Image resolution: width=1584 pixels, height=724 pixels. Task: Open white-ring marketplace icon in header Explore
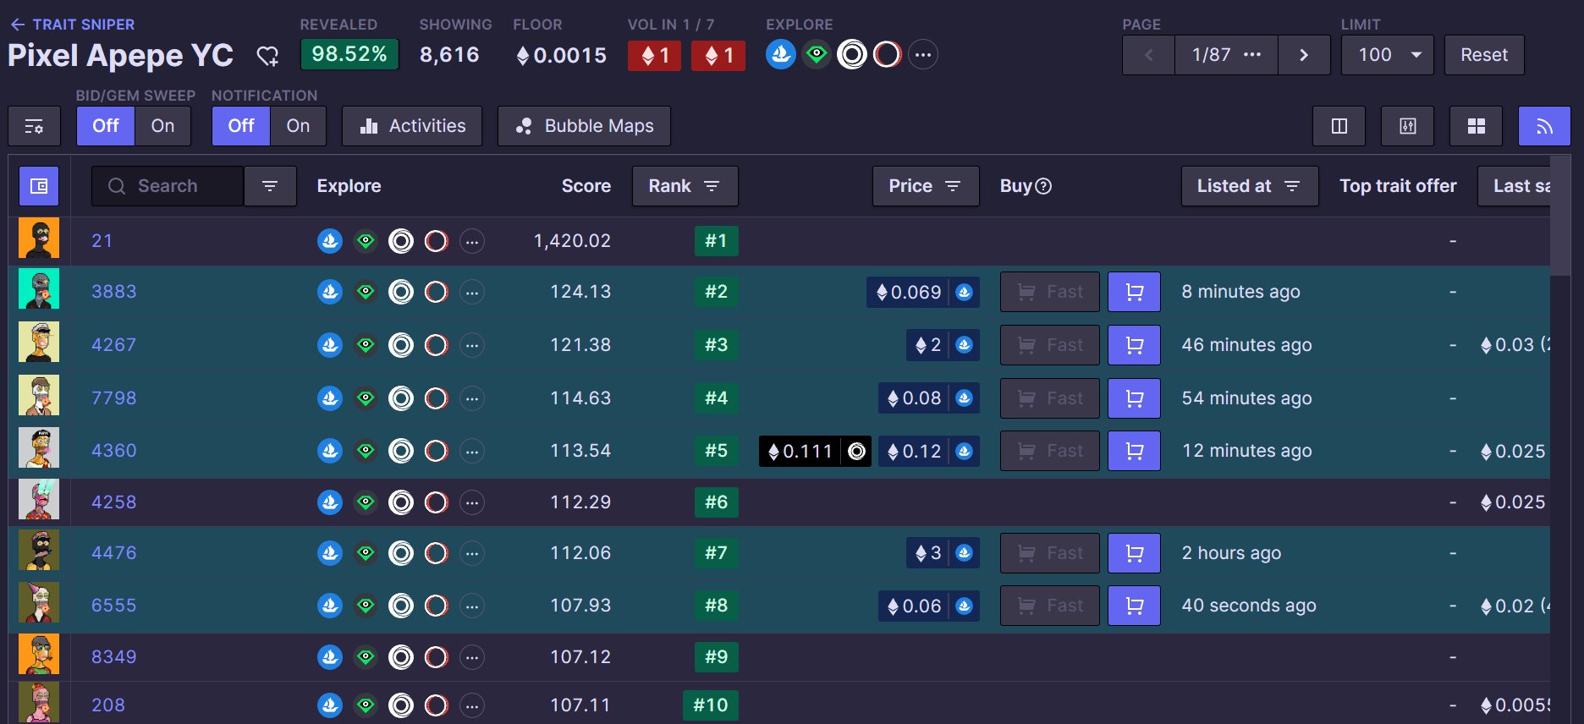[x=852, y=55]
